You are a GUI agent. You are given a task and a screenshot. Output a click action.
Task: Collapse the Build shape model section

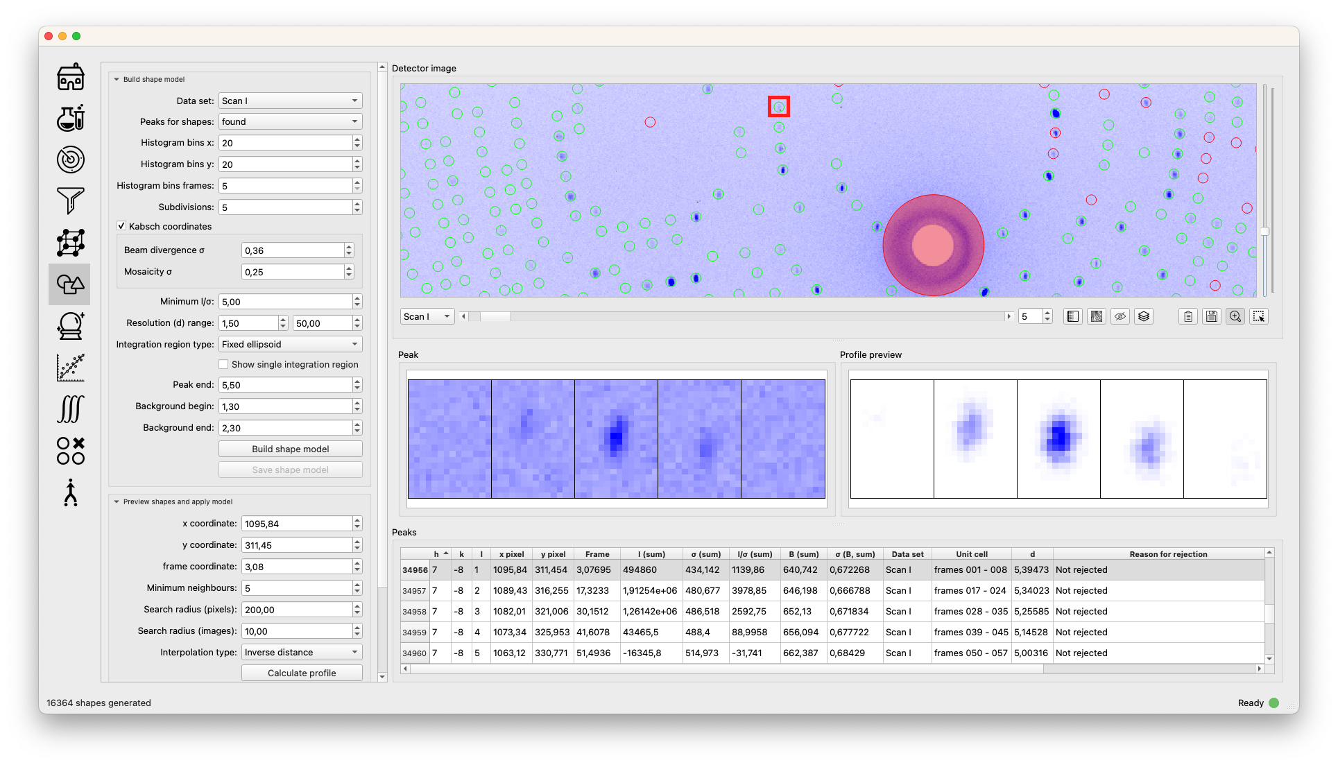117,80
